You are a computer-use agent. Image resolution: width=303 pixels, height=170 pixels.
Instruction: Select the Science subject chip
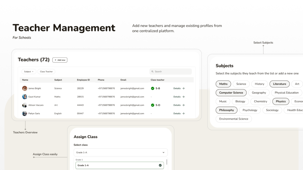[241, 84]
